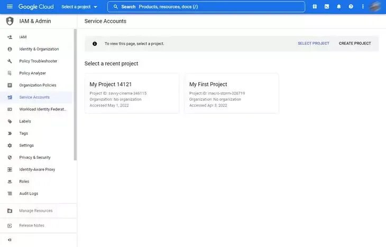Open Identity-Aware Proxy
Image resolution: width=386 pixels, height=247 pixels.
coord(37,169)
